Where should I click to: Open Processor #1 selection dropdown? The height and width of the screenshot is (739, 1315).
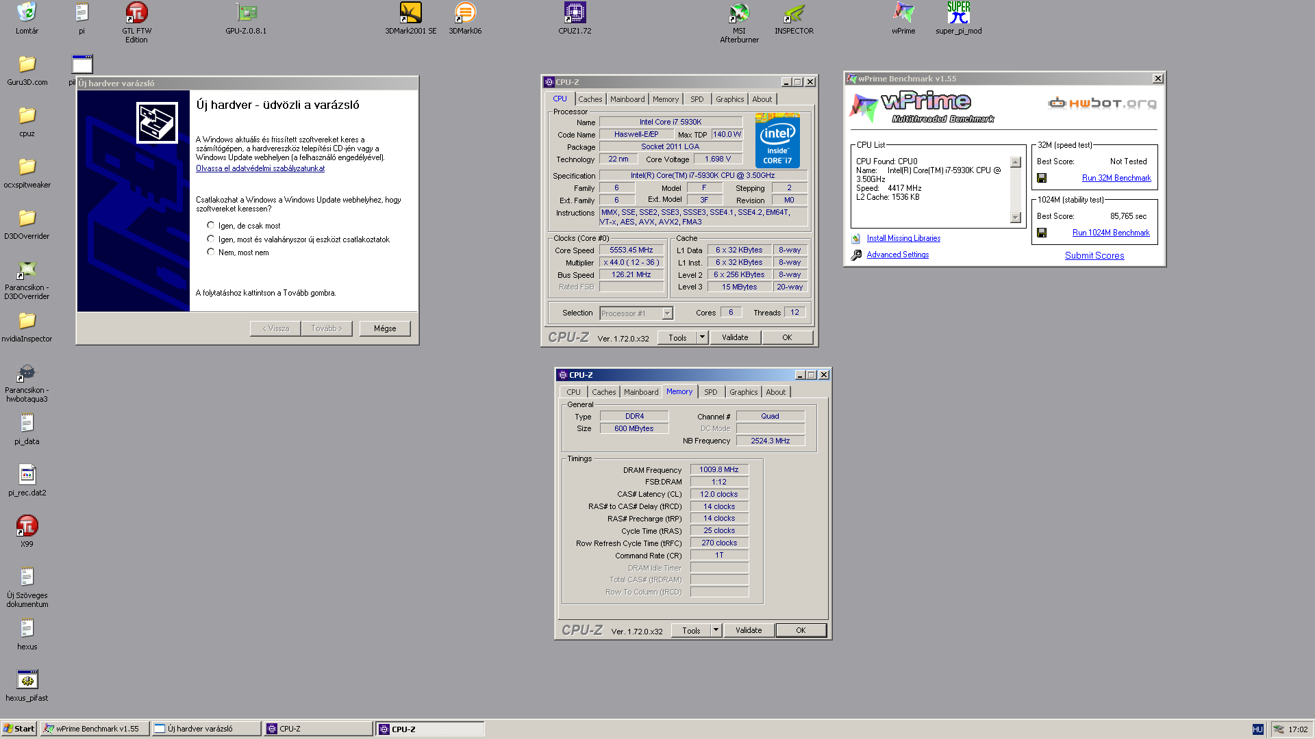coord(667,313)
